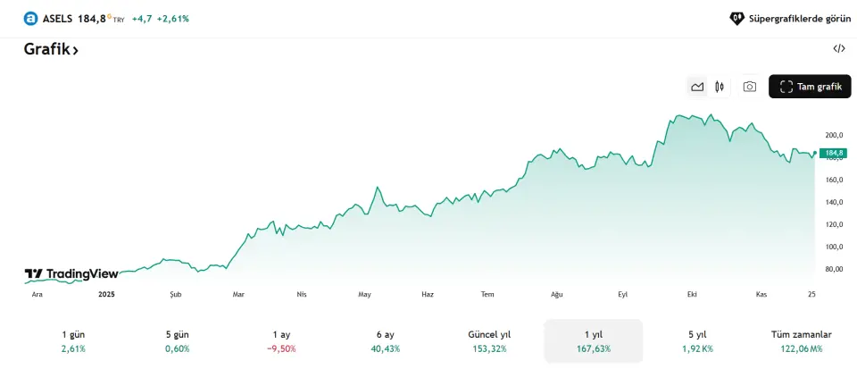The height and width of the screenshot is (369, 857).
Task: Select the 5 gün time range
Action: click(x=179, y=340)
